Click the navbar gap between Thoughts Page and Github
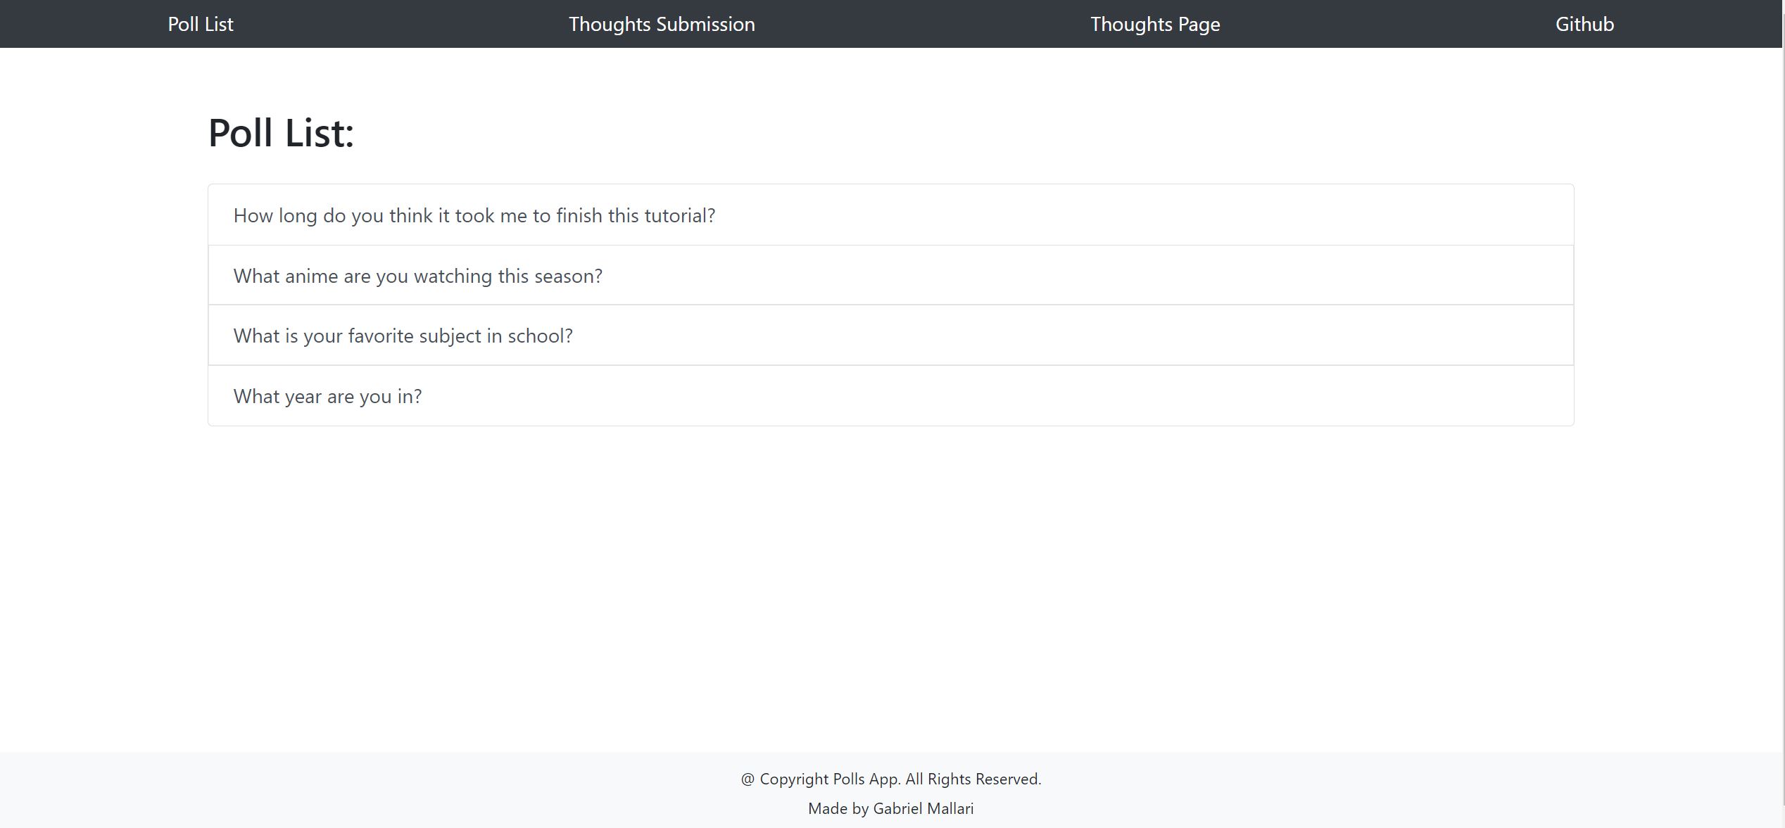Image resolution: width=1785 pixels, height=828 pixels. (1388, 24)
